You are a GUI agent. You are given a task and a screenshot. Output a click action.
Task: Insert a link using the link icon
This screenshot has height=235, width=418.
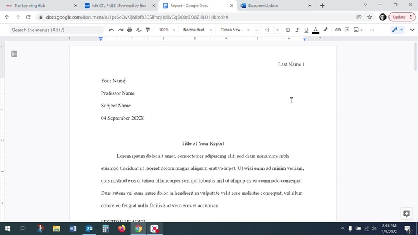click(338, 30)
